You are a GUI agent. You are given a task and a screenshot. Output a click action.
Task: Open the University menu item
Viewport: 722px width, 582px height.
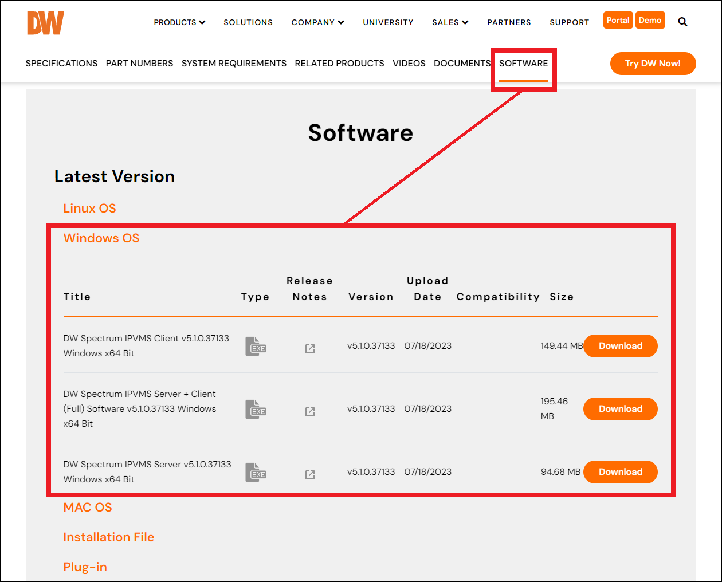point(388,22)
